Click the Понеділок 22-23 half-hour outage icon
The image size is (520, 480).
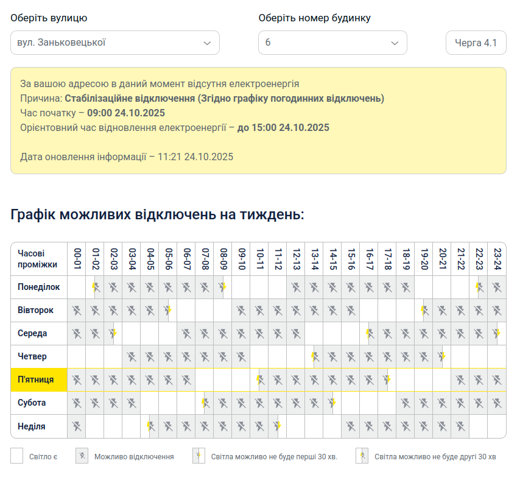pos(479,288)
